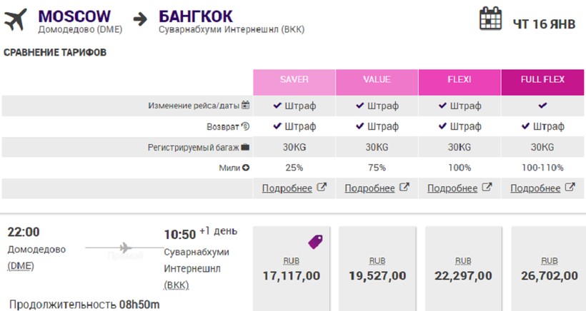This screenshot has width=586, height=311.
Task: Open Подробнее link under FLEXI column
Action: coord(452,188)
